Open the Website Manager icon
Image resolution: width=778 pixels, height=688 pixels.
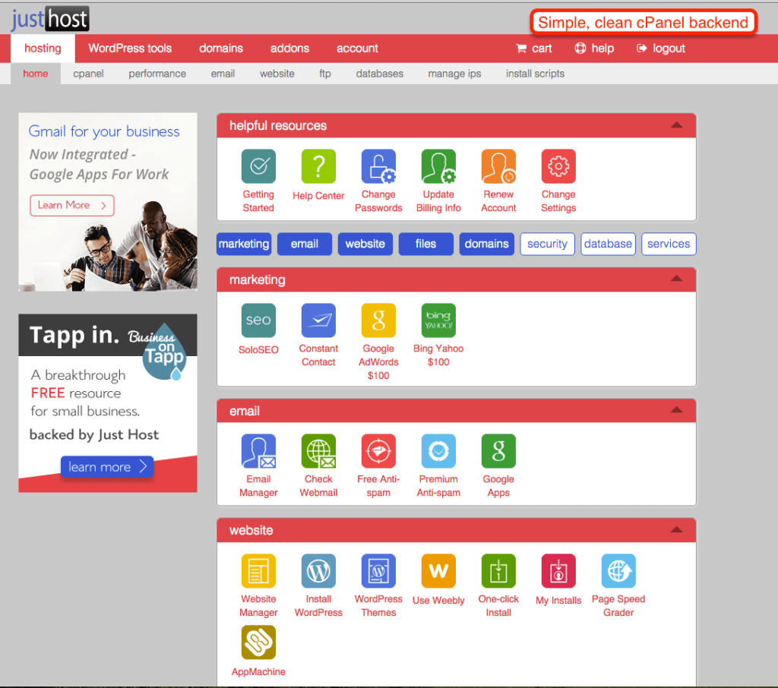[258, 571]
